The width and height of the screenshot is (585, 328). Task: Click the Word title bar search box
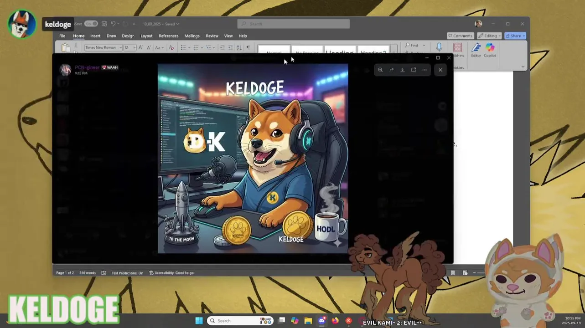pyautogui.click(x=294, y=24)
